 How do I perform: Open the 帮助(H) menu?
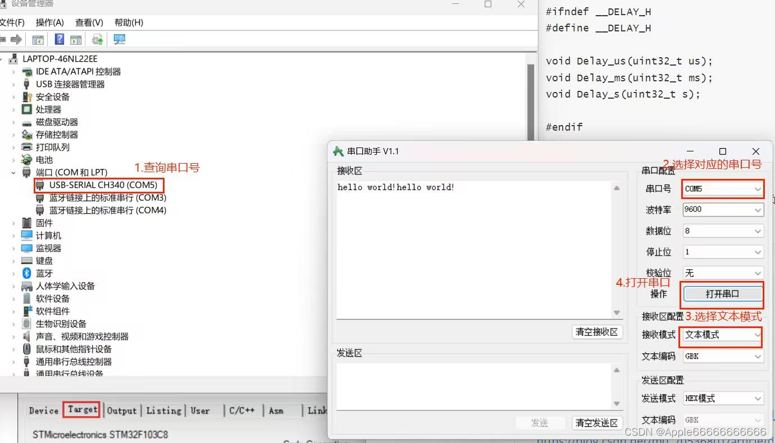[129, 22]
